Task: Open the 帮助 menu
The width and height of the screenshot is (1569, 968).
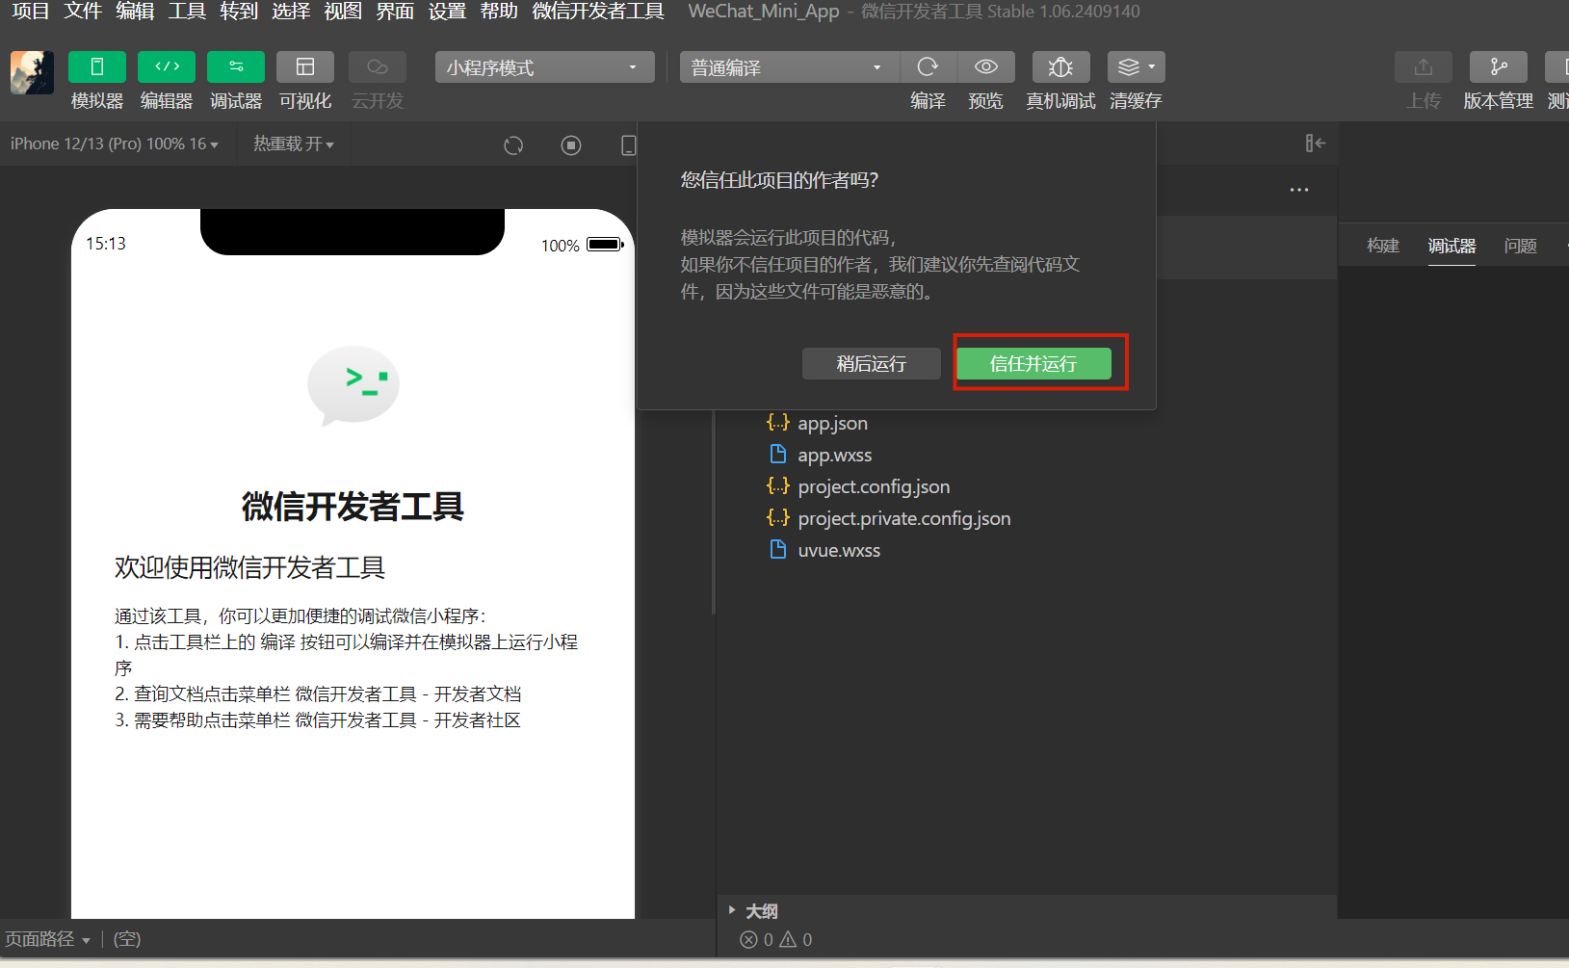Action: point(499,12)
